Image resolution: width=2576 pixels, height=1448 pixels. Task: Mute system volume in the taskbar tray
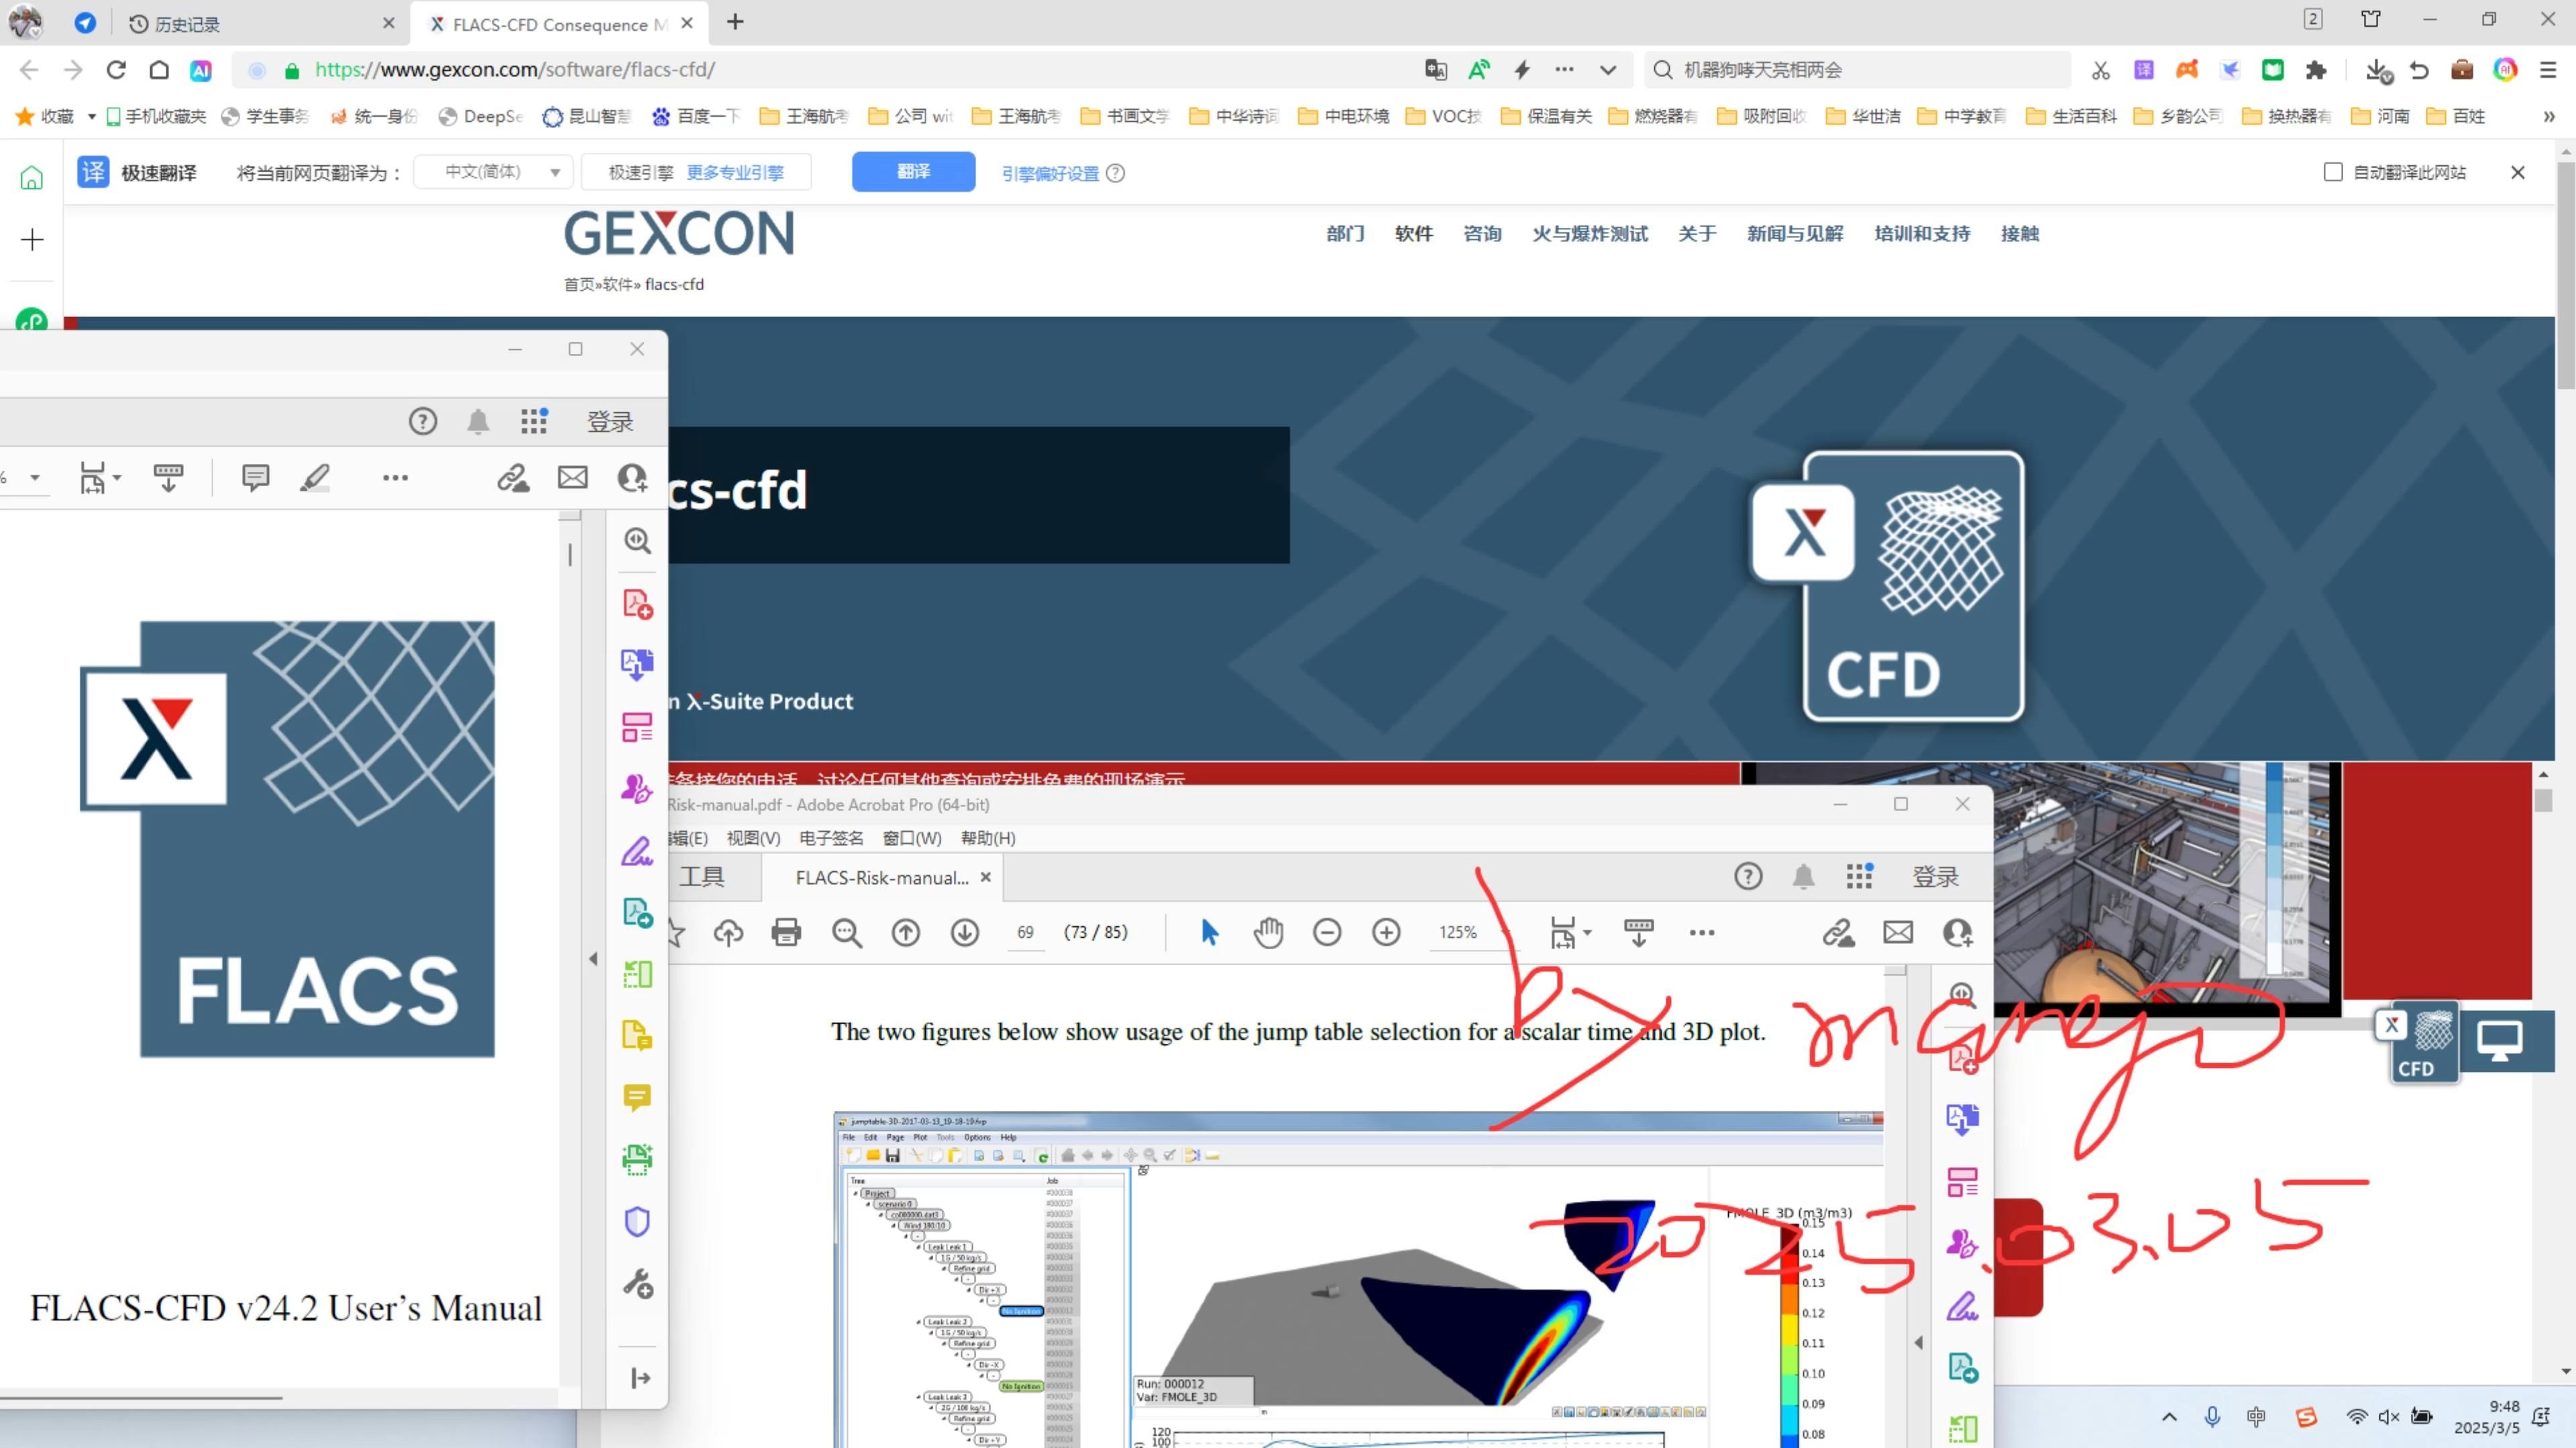coord(2389,1416)
